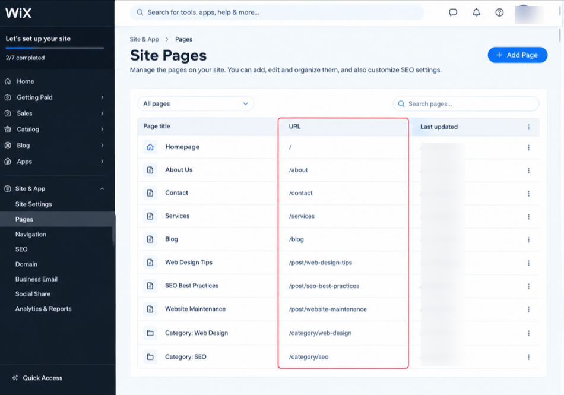Open more actions for Homepage row
Viewport: 564px width, 395px height.
point(528,147)
